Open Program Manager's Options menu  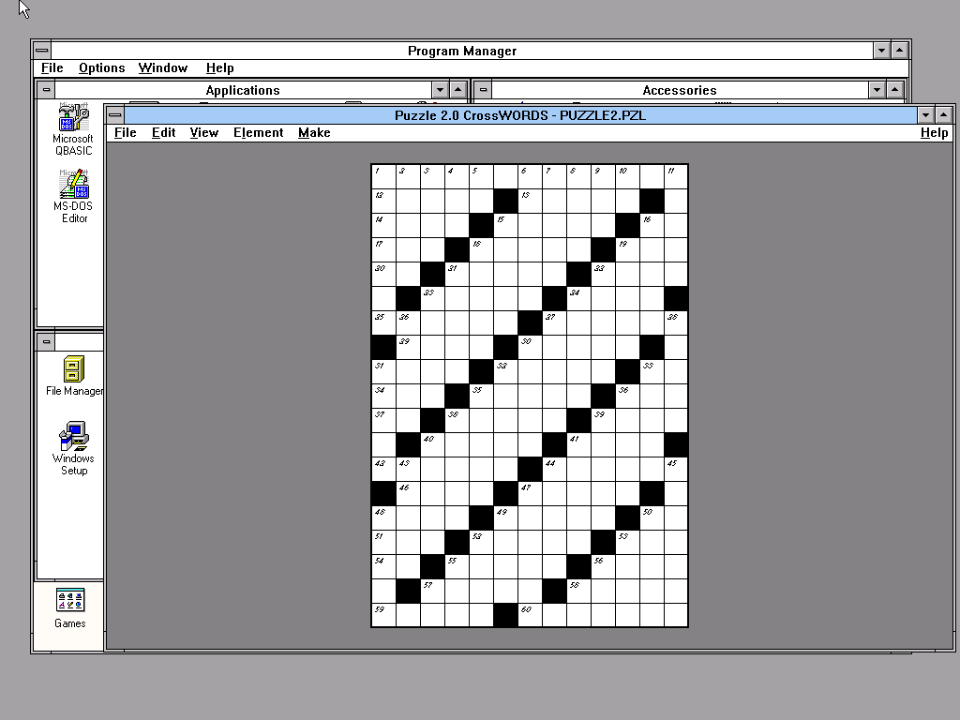pyautogui.click(x=101, y=67)
